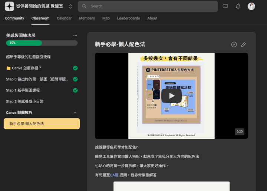The height and width of the screenshot is (191, 267).
Task: Click the 0:20 video duration badge
Action: point(240,131)
